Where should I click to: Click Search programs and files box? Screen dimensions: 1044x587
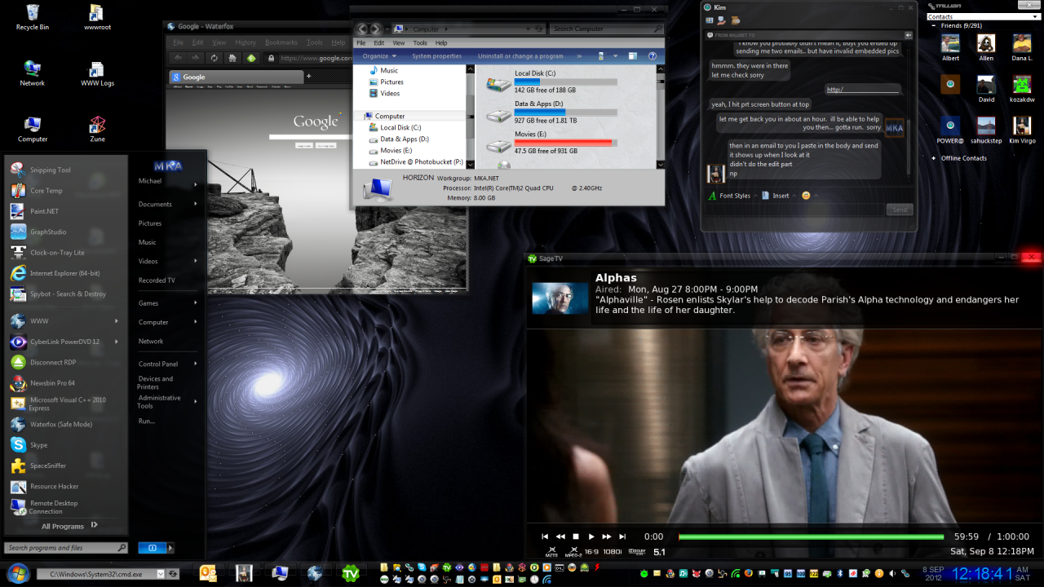(x=66, y=548)
